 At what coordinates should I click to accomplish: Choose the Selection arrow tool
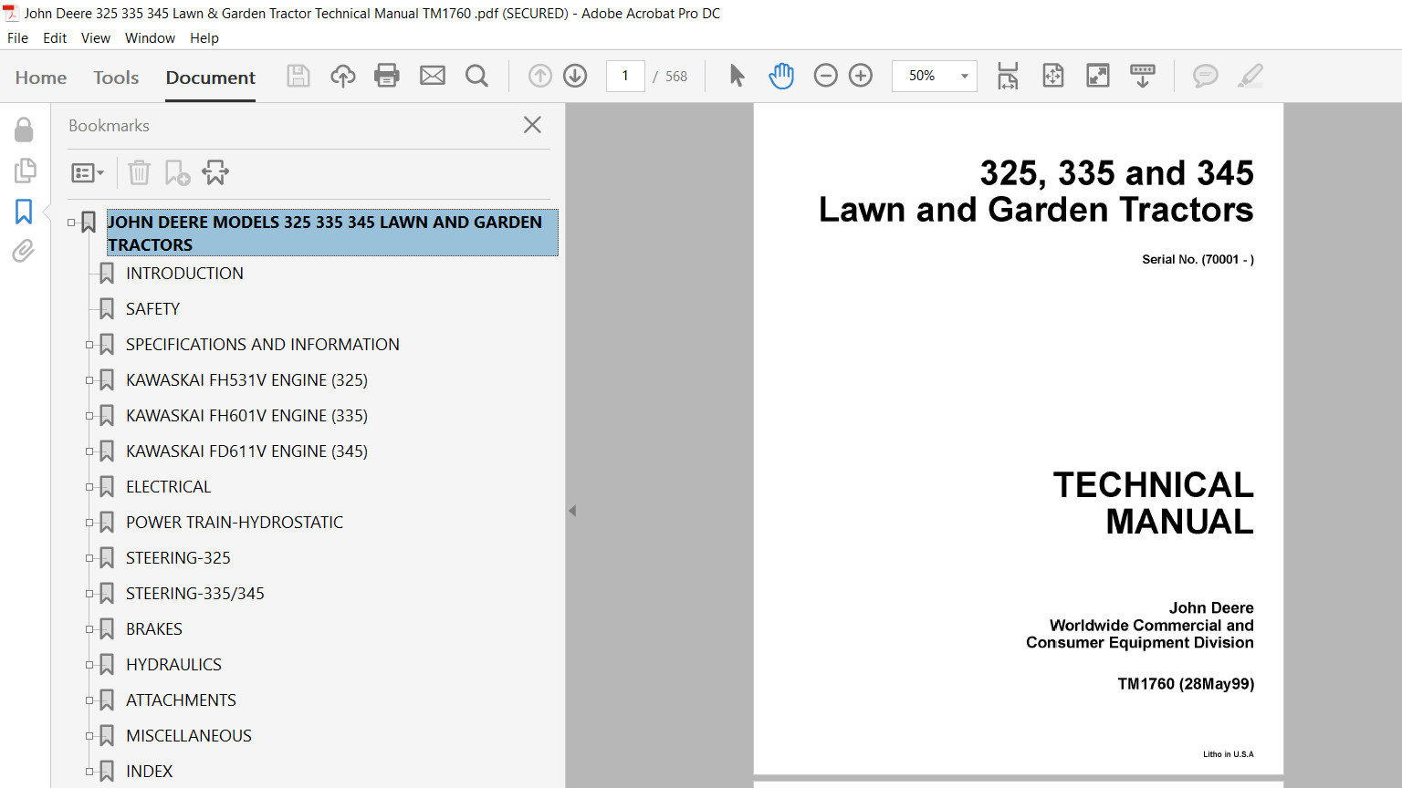click(x=738, y=76)
